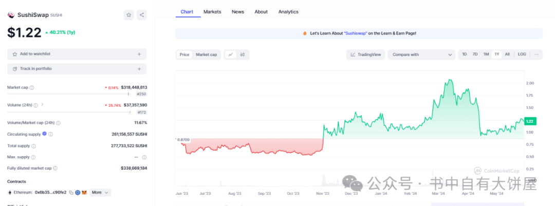The height and width of the screenshot is (206, 555).
Task: Open Volume (24h) info tooltip icon
Action: [x=36, y=105]
